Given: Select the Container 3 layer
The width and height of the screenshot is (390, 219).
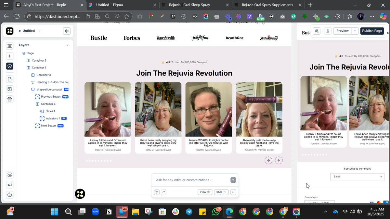Looking at the screenshot, I should coord(42,75).
